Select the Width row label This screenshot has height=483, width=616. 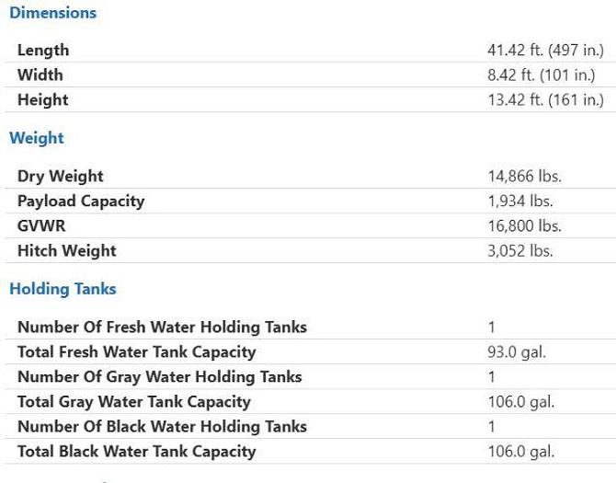click(40, 75)
